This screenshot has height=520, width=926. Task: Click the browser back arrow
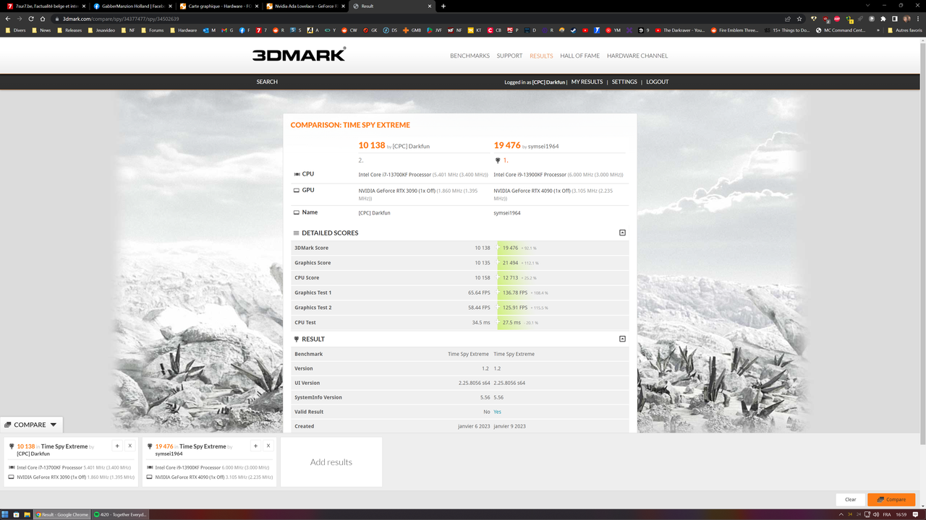tap(8, 19)
